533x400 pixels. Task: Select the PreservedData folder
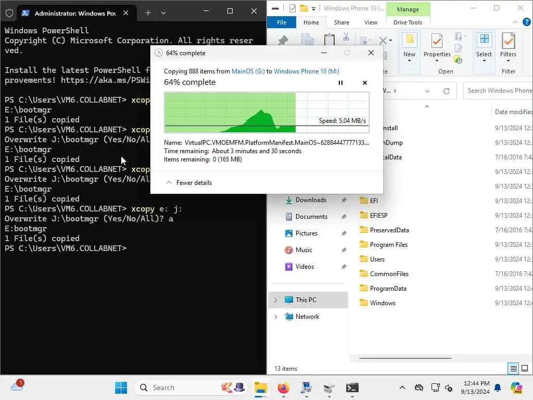(x=384, y=230)
